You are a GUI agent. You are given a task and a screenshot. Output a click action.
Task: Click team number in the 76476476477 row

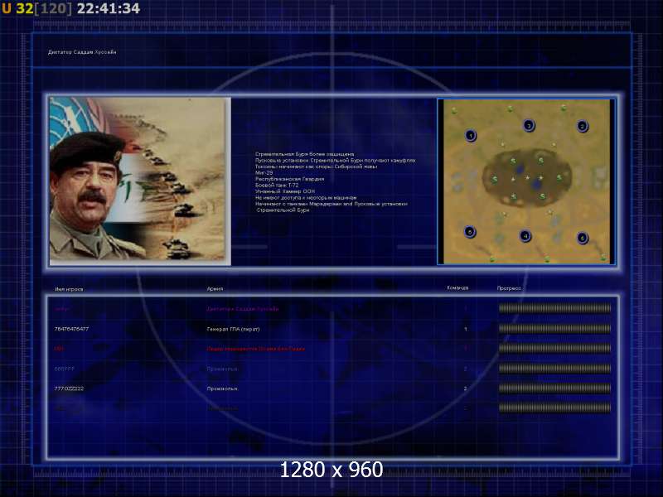point(466,329)
